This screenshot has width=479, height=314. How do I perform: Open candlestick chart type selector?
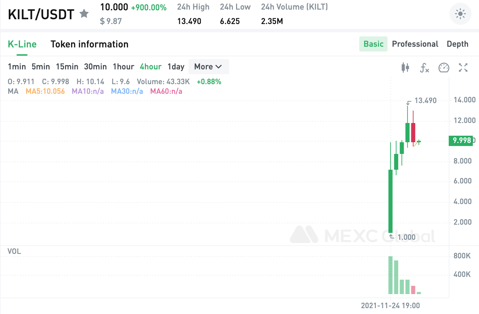point(405,67)
